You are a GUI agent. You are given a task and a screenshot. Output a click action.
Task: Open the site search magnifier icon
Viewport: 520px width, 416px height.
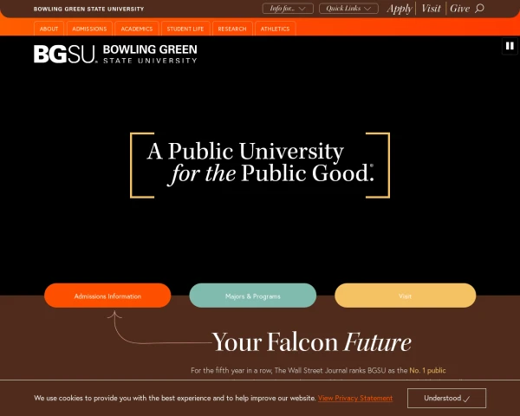(479, 9)
